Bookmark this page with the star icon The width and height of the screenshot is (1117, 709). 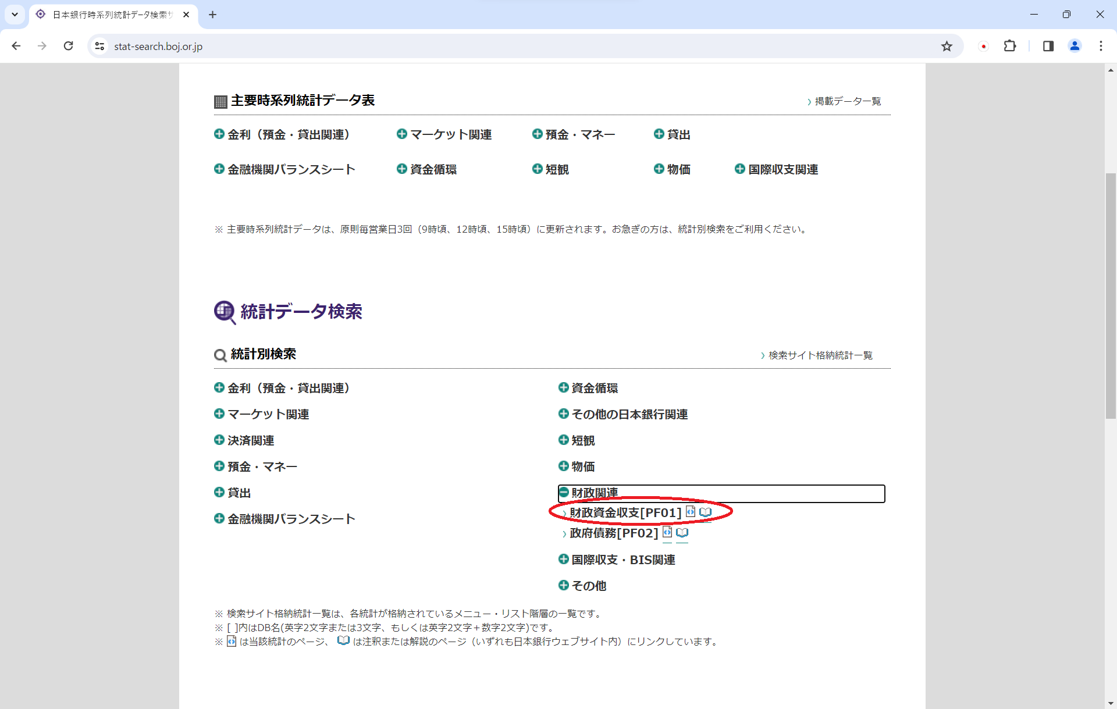tap(947, 47)
